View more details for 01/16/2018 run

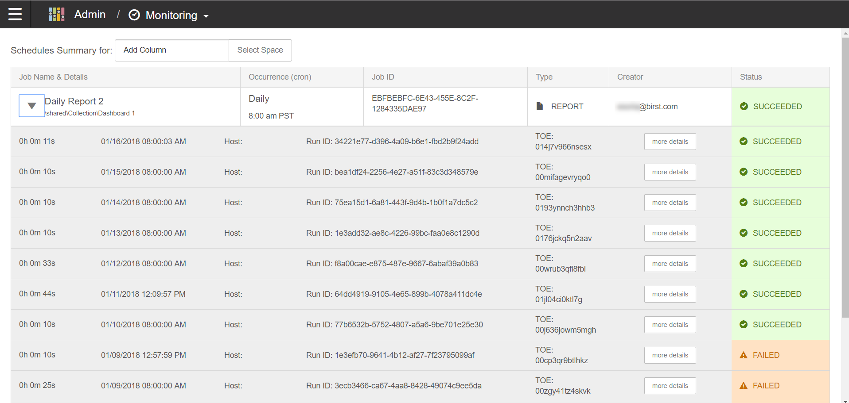670,142
